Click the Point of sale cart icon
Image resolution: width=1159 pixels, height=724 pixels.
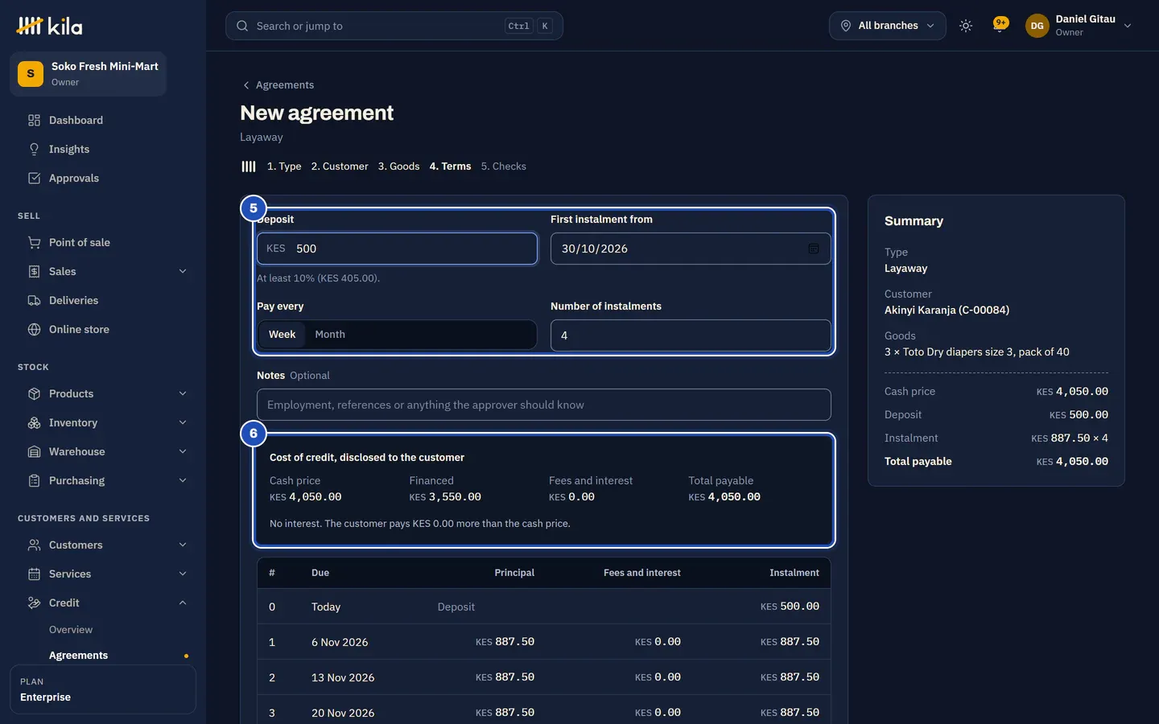coord(34,243)
